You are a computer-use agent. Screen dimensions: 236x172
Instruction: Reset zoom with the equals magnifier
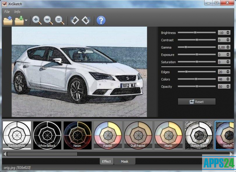click(x=60, y=20)
